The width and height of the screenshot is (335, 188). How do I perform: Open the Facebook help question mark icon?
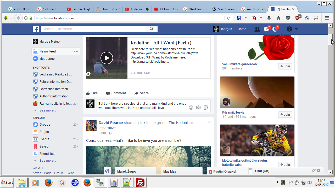coord(289,29)
